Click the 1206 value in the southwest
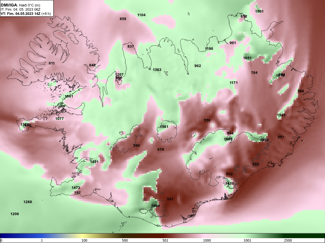The image size is (325, 243). [15, 214]
